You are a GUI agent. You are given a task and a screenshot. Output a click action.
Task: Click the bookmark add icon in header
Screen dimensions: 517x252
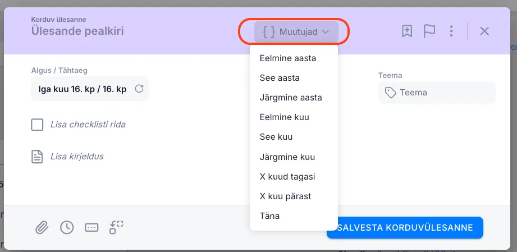[x=408, y=31]
